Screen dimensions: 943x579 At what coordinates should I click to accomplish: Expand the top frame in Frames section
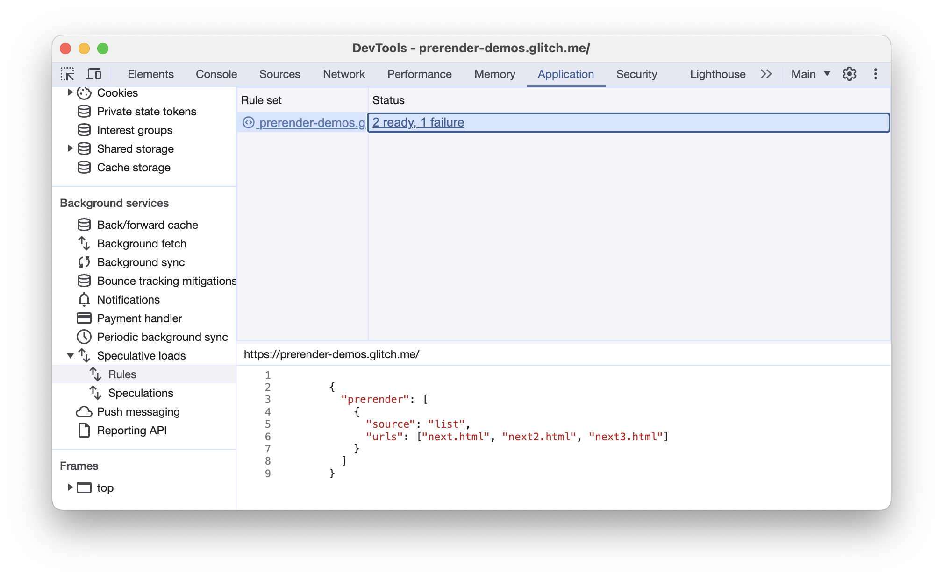tap(70, 487)
